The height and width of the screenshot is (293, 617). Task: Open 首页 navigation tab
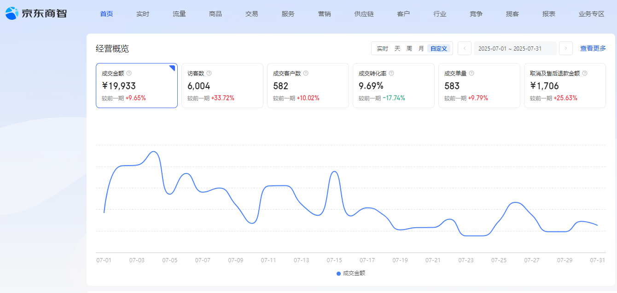click(106, 14)
